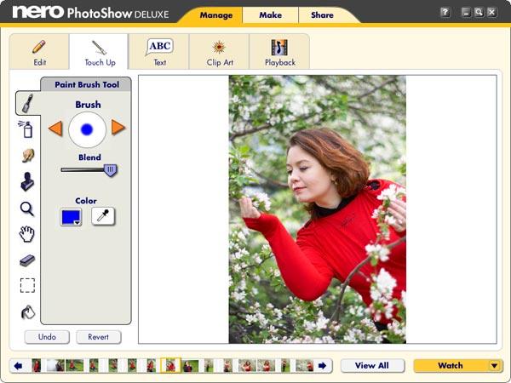The width and height of the screenshot is (511, 383).
Task: Choose the smudge finger tool
Action: [x=28, y=156]
